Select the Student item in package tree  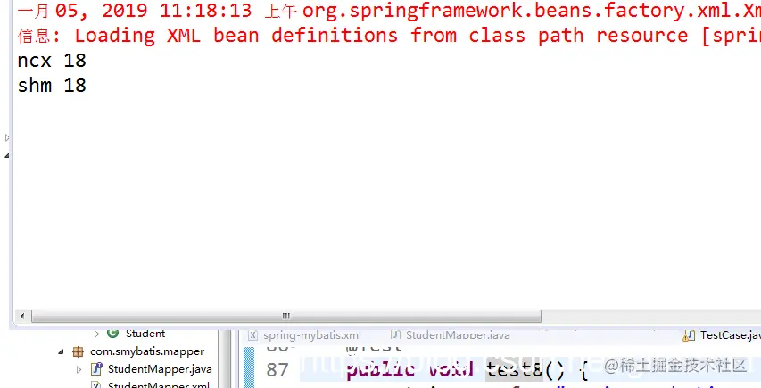(x=145, y=334)
